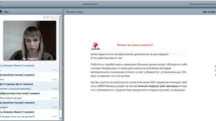Click the Olga Stankevich caption on the video
This screenshot has height=121, width=216.
30,59
